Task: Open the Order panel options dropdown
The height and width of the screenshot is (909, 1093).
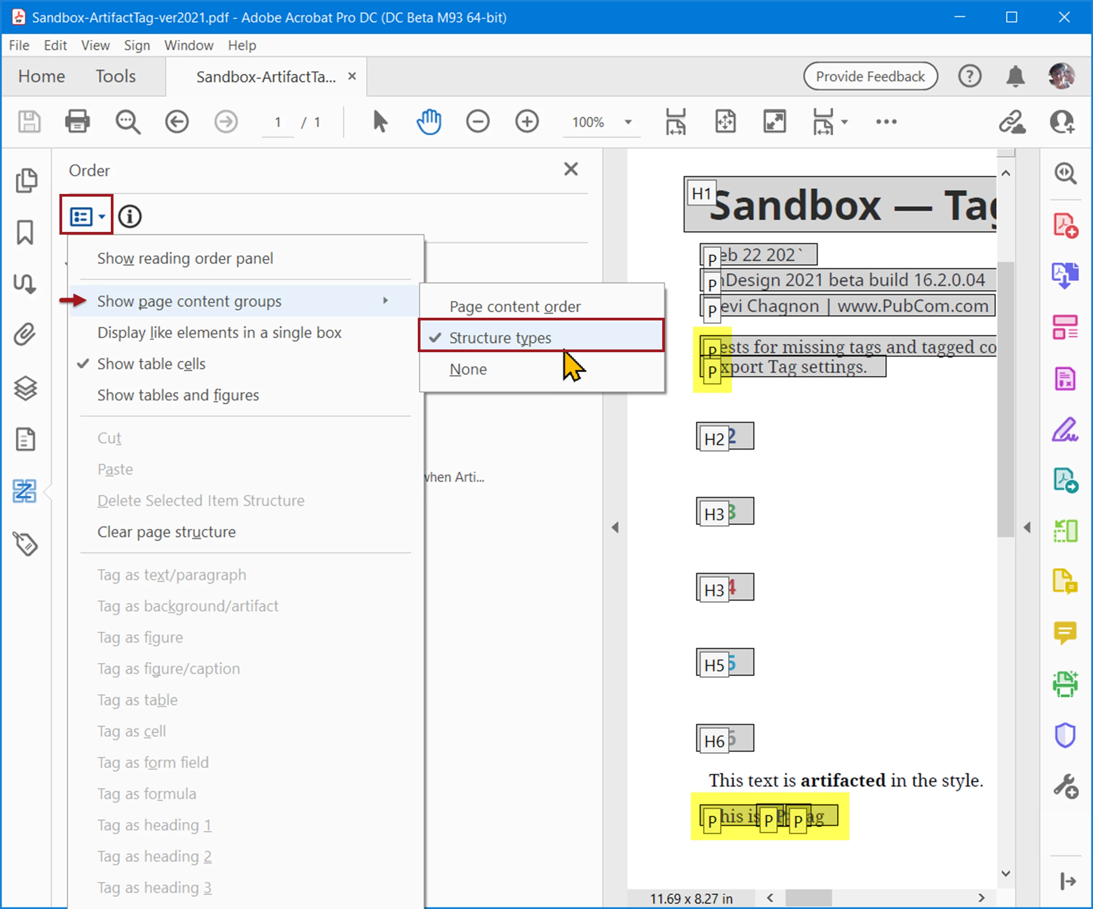Action: (87, 215)
